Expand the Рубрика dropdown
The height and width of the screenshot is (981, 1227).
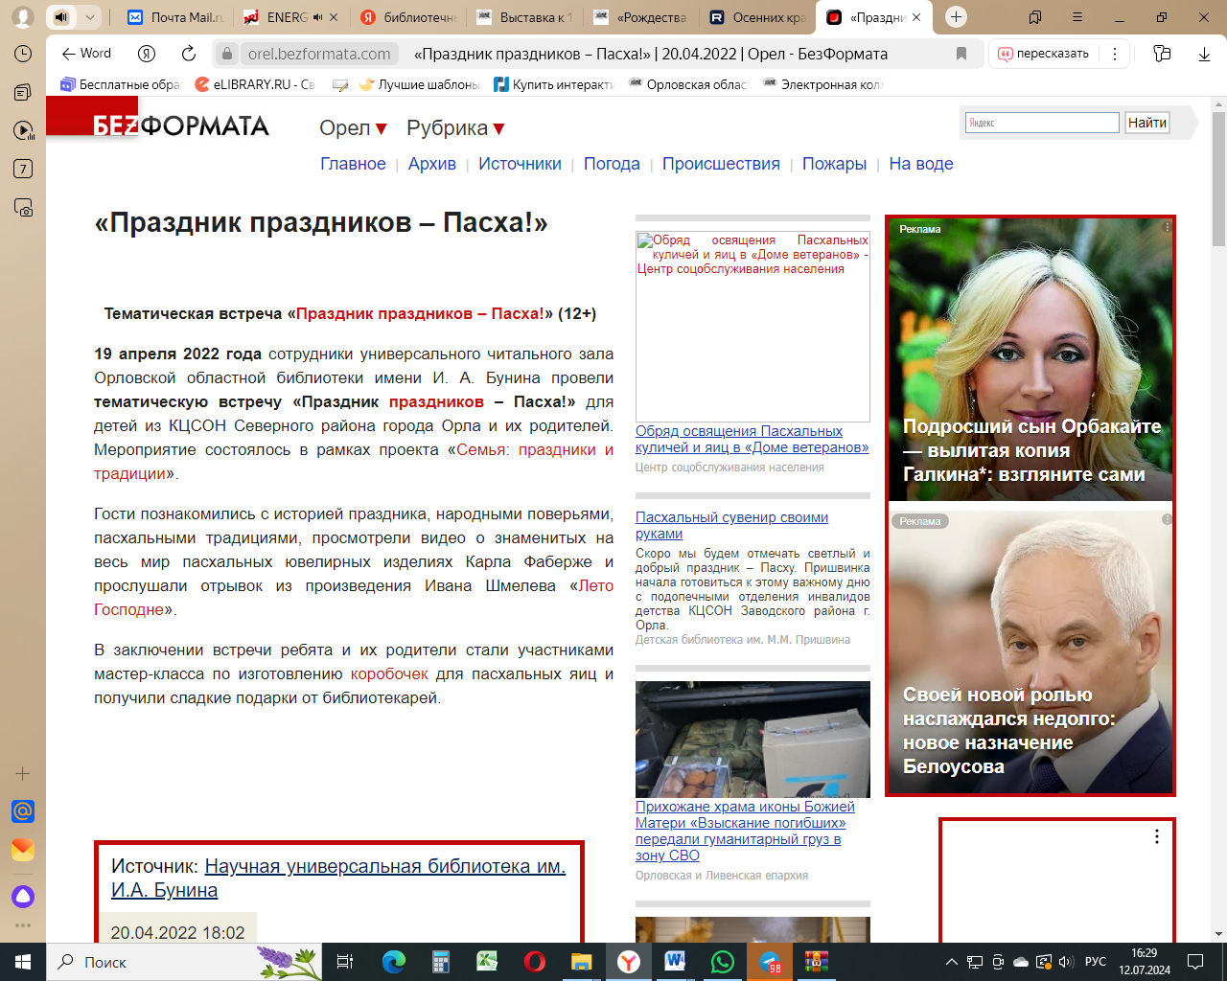point(455,128)
